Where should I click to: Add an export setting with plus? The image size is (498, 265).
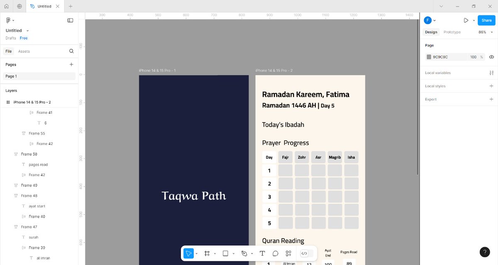(491, 99)
